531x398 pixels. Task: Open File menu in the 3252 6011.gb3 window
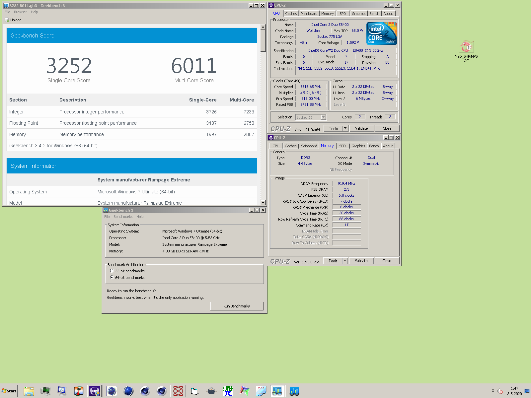tap(7, 12)
